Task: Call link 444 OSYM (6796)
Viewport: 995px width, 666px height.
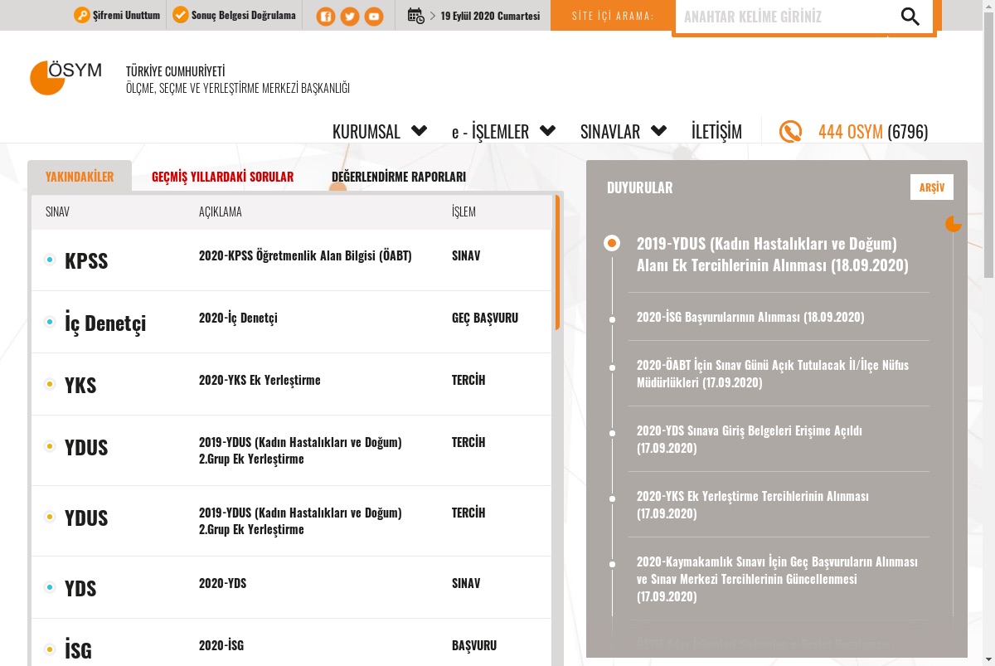Action: 873,132
